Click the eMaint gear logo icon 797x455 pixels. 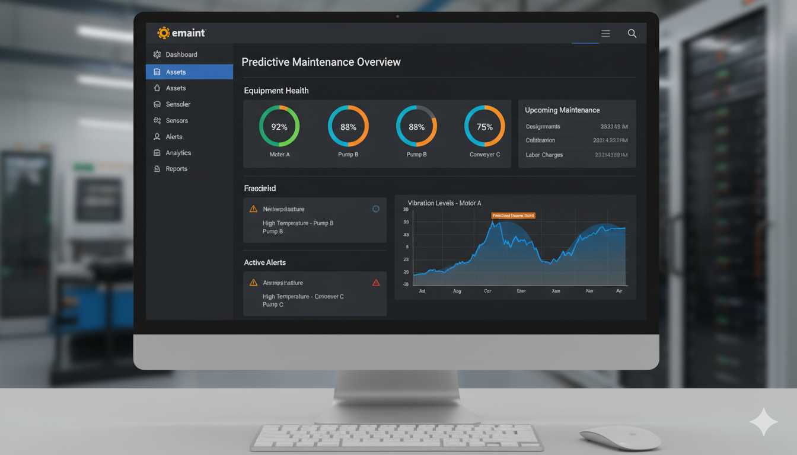click(x=164, y=33)
